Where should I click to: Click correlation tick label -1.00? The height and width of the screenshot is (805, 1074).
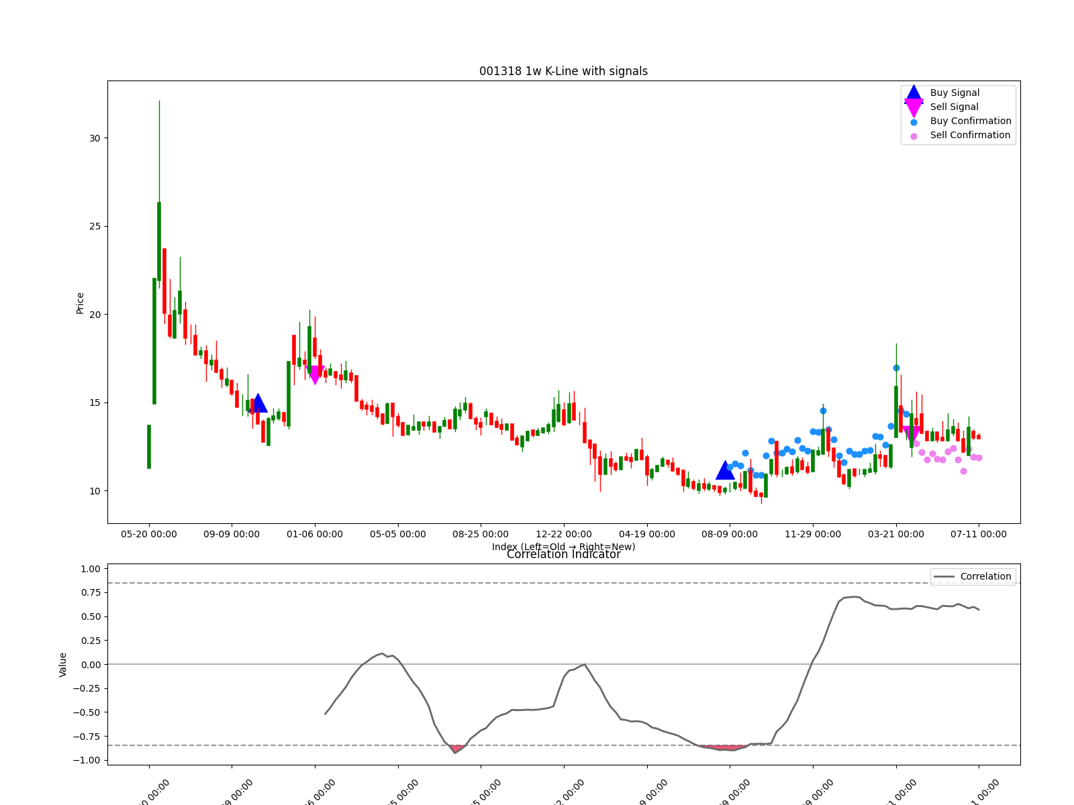(87, 761)
